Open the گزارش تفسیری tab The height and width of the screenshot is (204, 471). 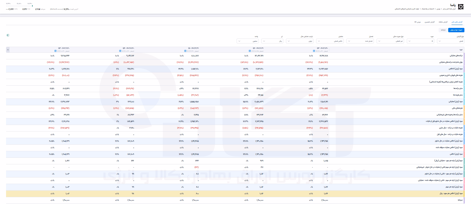pos(430,22)
